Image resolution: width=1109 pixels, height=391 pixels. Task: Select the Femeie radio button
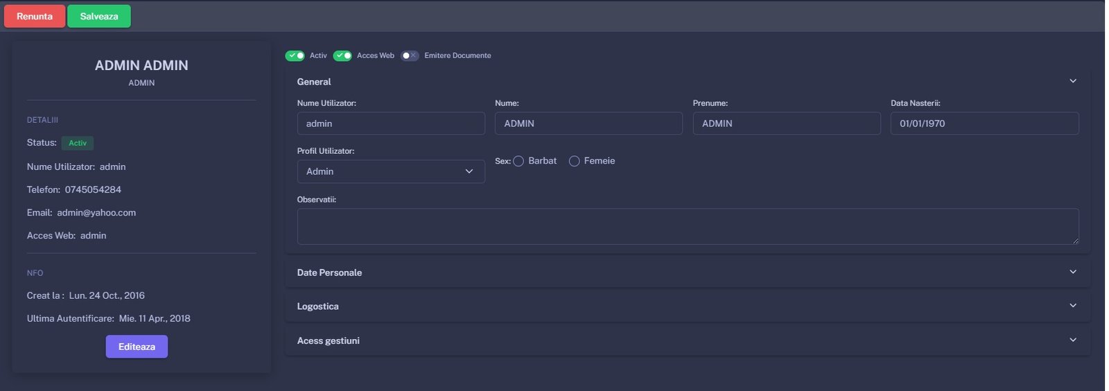(x=574, y=162)
